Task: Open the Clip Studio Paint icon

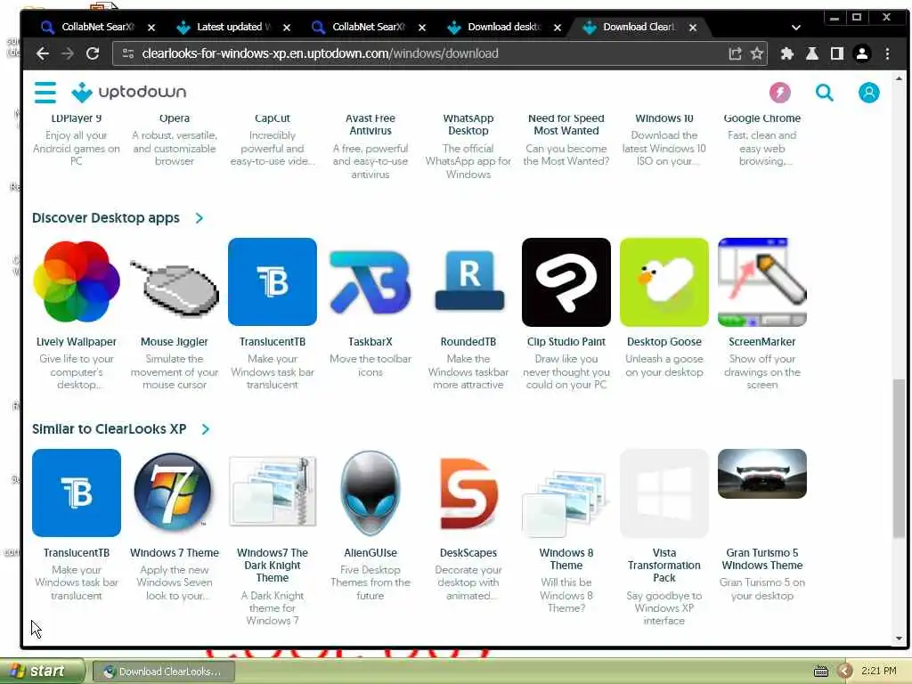Action: click(x=566, y=282)
